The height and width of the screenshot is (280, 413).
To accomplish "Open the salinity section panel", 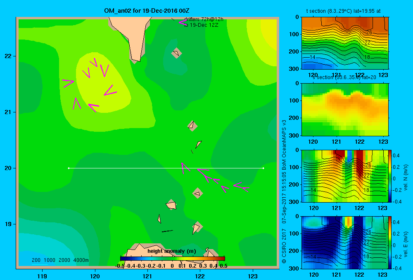I will pyautogui.click(x=345, y=110).
